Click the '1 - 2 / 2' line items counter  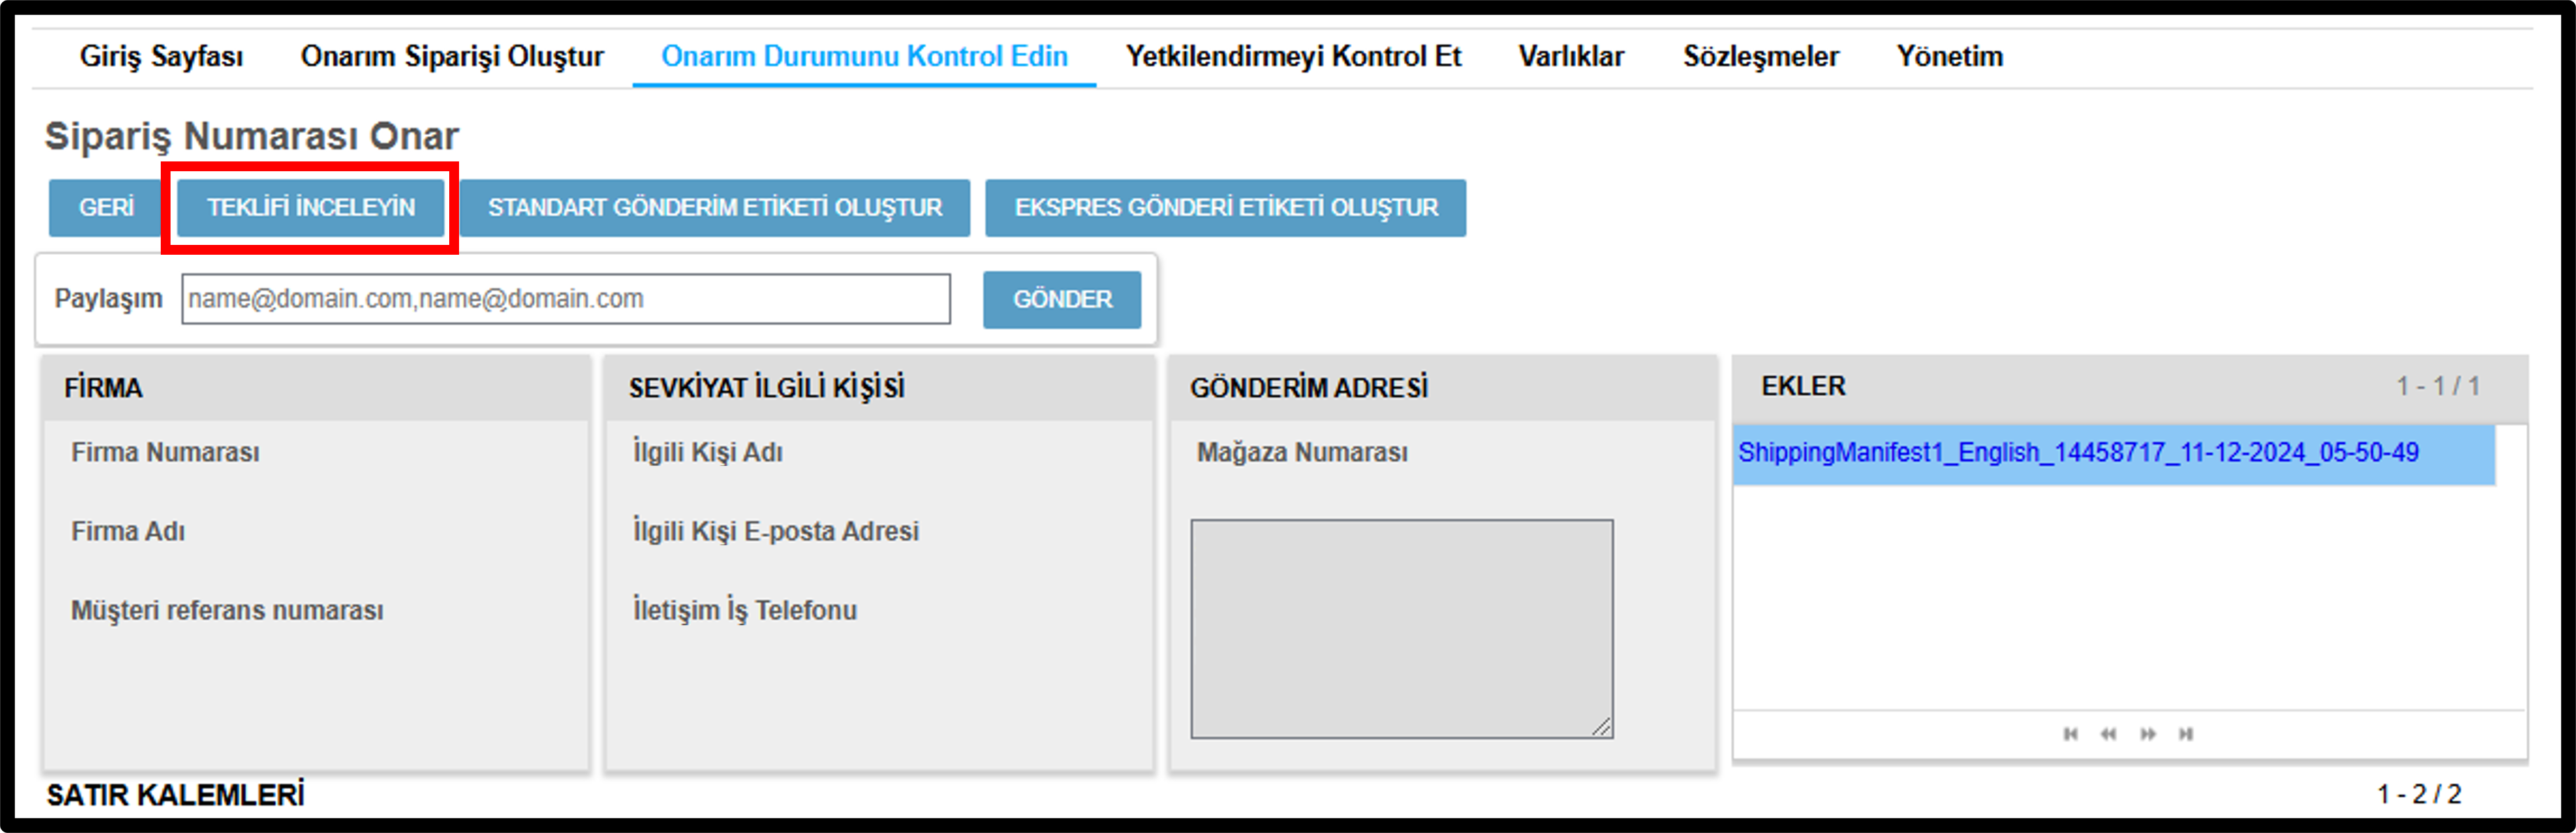[x=2419, y=795]
